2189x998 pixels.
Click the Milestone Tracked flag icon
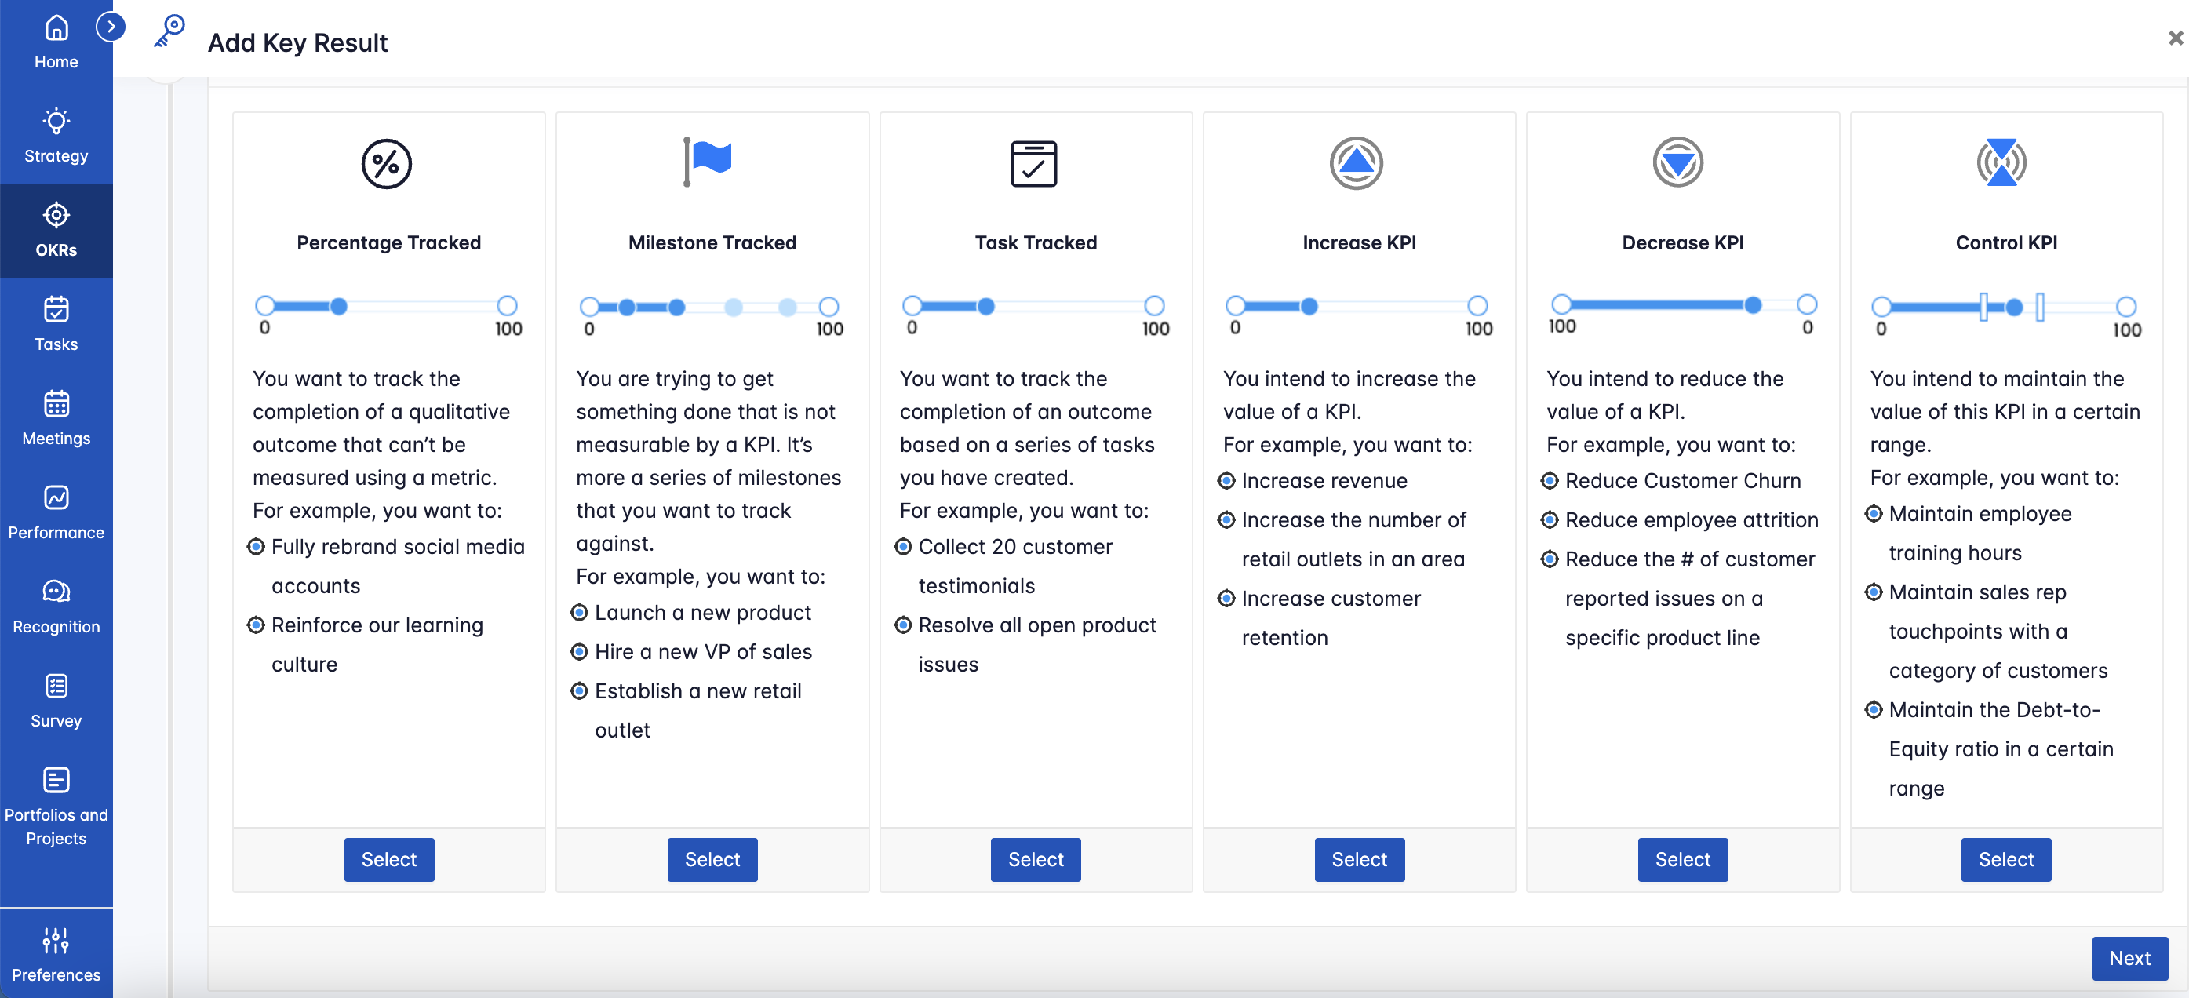[708, 161]
